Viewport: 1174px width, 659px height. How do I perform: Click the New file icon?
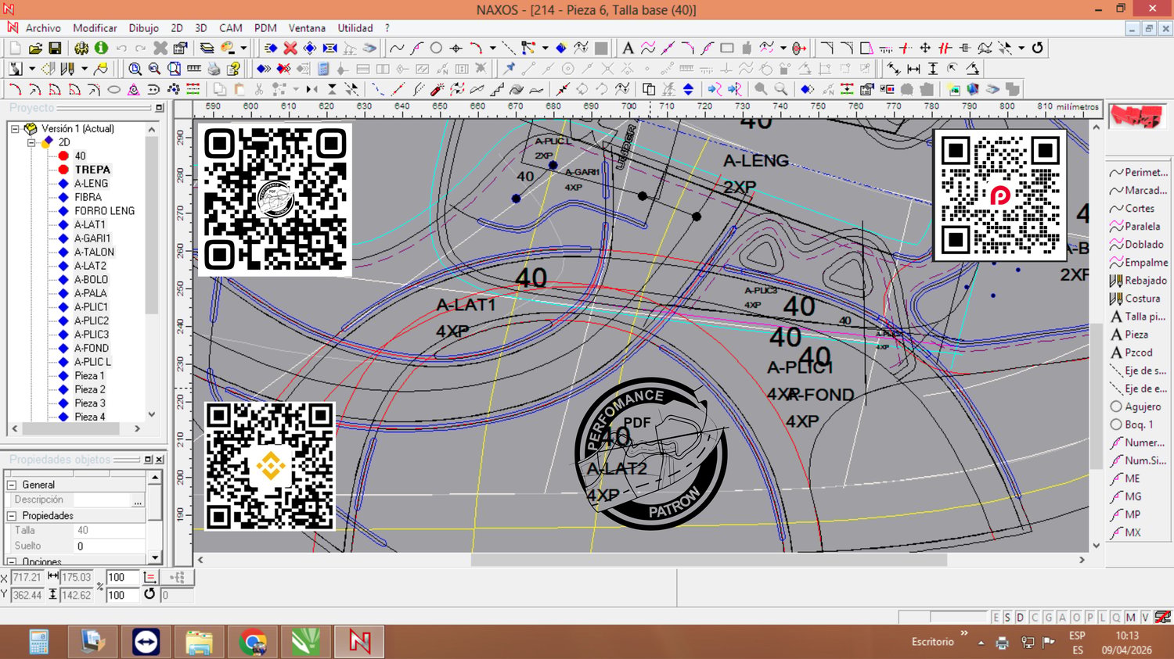15,48
